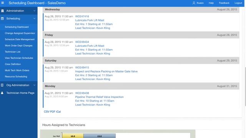Click the blue 15.0 bar for Joe Moll
246x138 pixels.
tap(100, 136)
